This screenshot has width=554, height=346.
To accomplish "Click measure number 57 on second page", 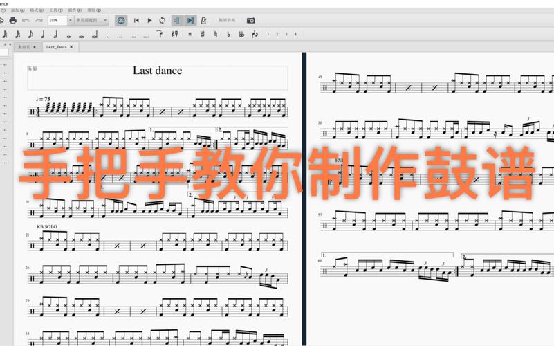I will tap(320, 215).
